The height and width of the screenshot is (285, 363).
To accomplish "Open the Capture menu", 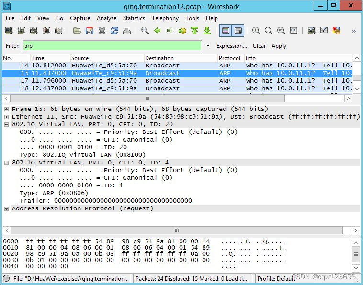I will [x=80, y=18].
